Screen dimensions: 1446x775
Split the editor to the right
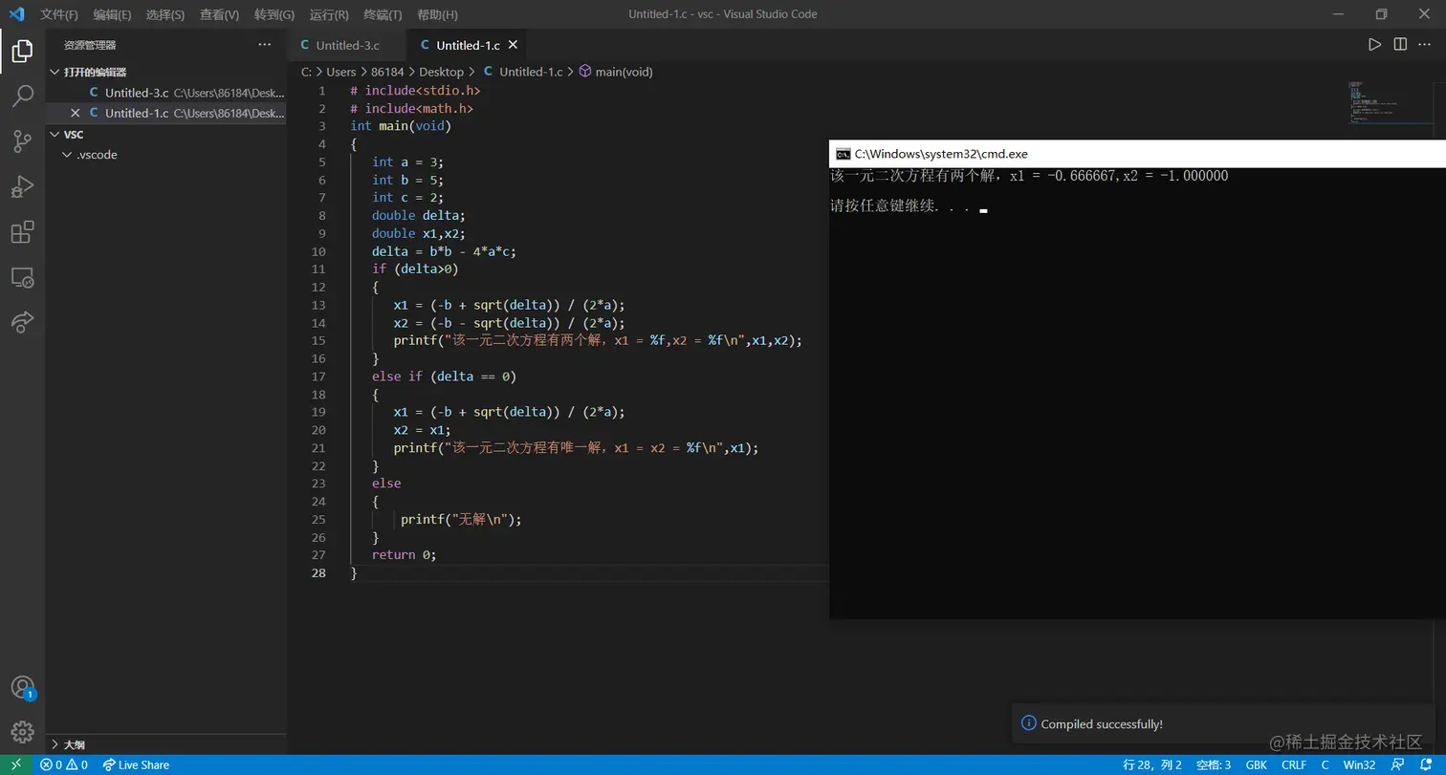pos(1400,45)
